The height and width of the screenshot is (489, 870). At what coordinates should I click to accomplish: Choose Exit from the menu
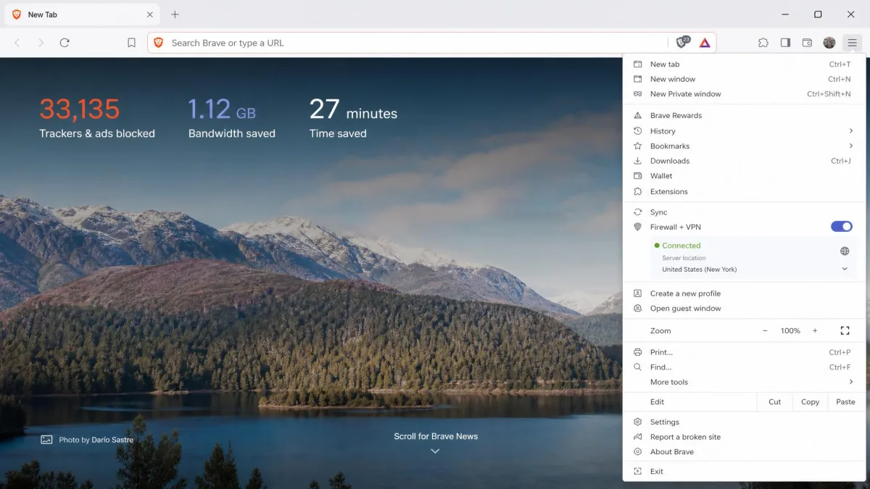tap(744, 472)
